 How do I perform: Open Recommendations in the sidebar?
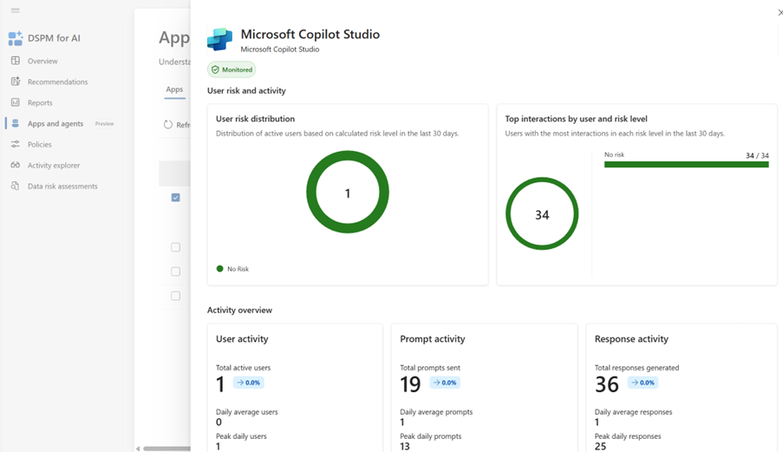coord(57,82)
